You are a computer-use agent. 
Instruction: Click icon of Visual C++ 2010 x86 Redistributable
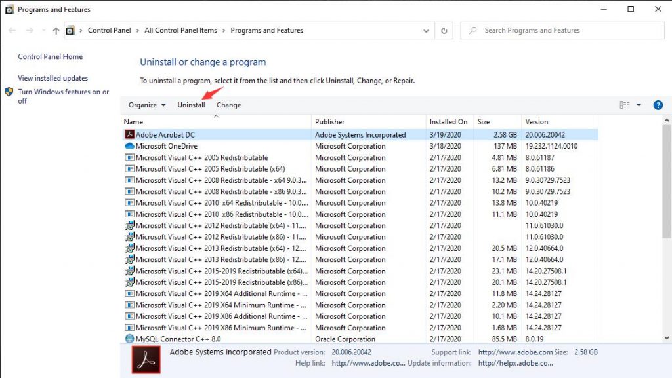click(129, 214)
